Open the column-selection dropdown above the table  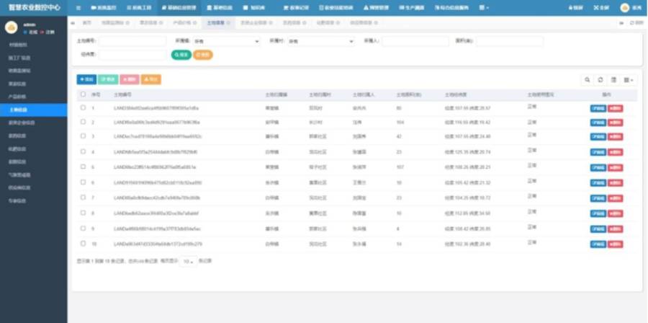(x=630, y=80)
